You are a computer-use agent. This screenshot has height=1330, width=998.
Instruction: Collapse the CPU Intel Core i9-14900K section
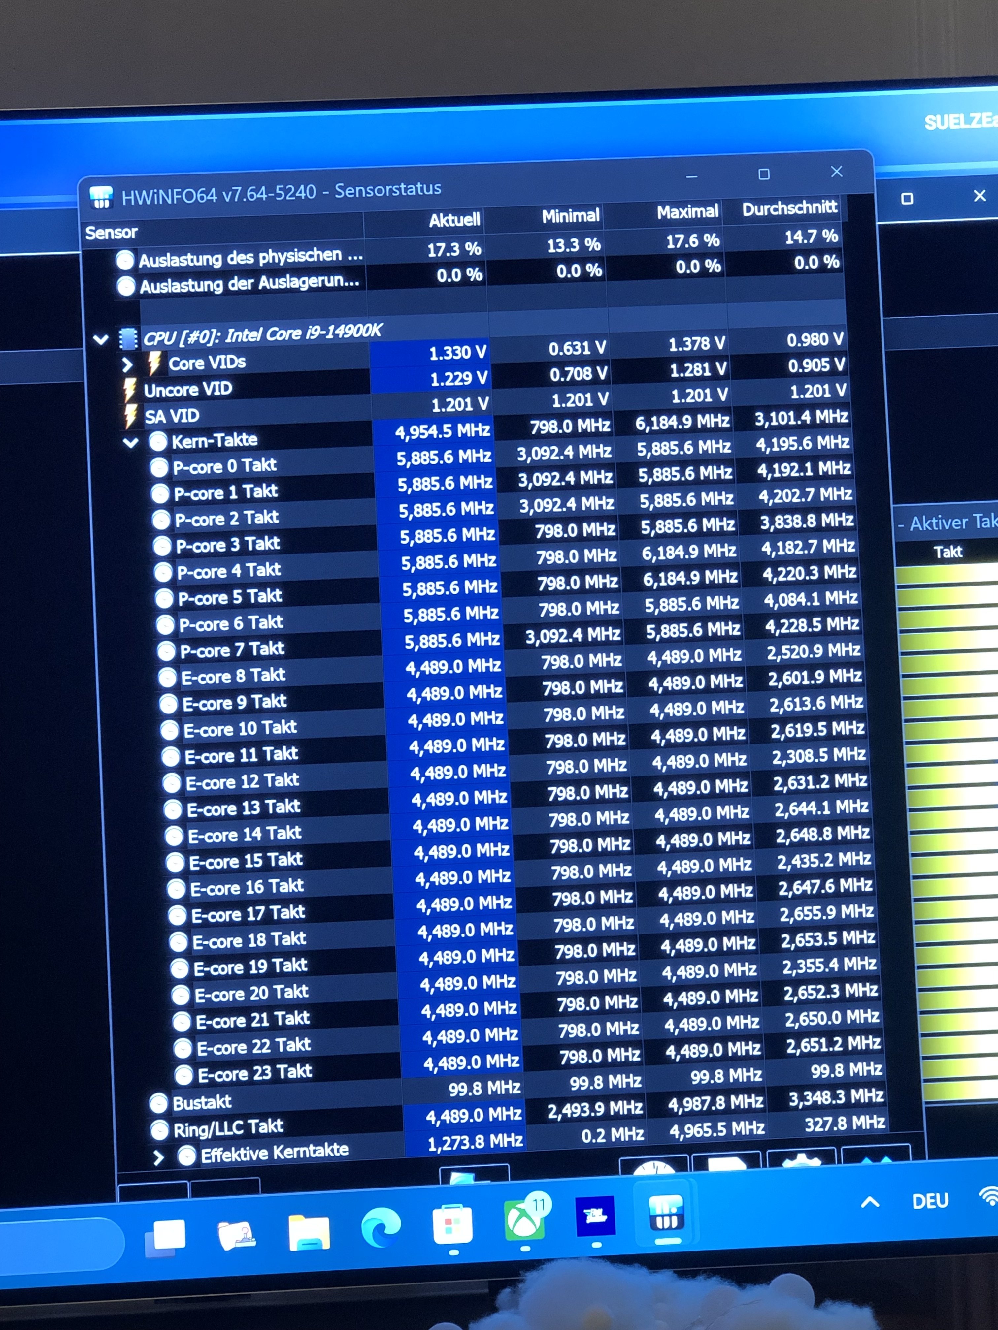[101, 340]
